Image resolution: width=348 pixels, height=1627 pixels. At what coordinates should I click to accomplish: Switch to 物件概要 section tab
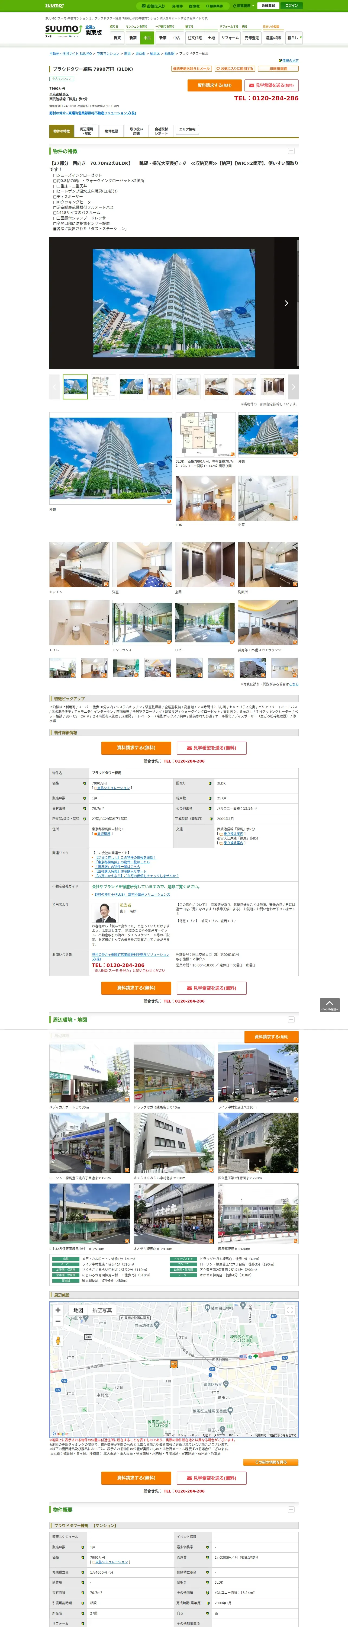(x=111, y=131)
